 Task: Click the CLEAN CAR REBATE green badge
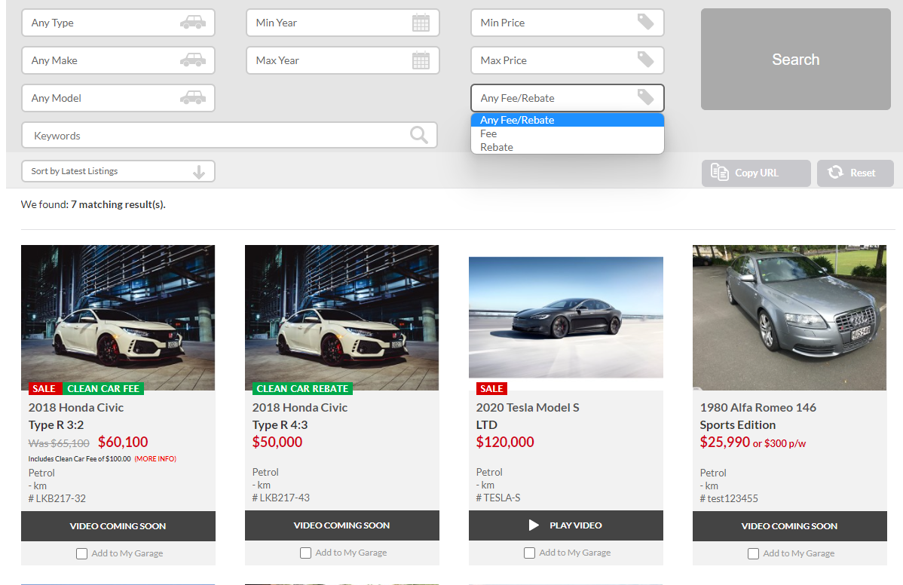pos(302,389)
